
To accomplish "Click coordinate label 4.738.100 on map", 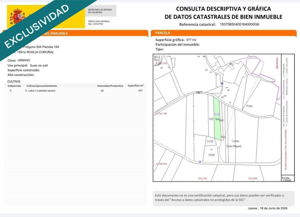I will coord(161,113).
